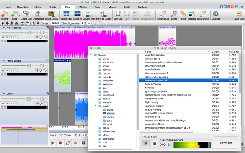Click the Move to Cursor icon
This screenshot has height=153, width=245.
coord(103,15)
